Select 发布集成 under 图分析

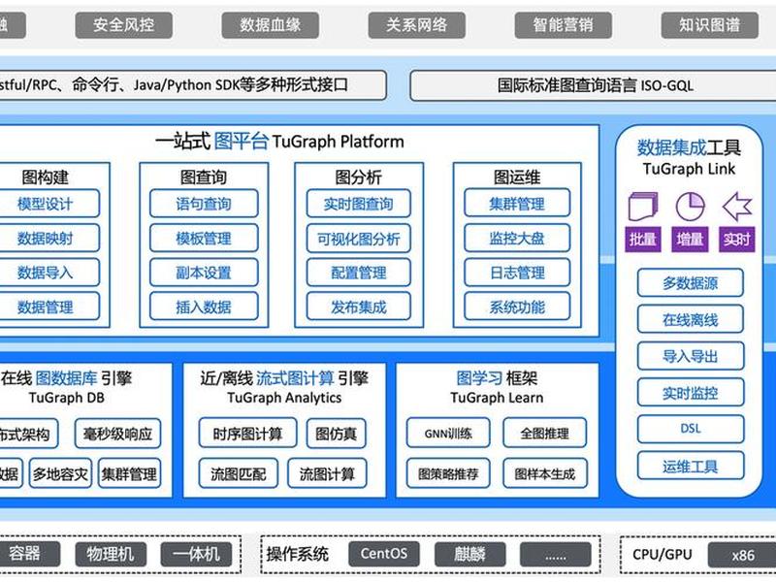pos(358,307)
